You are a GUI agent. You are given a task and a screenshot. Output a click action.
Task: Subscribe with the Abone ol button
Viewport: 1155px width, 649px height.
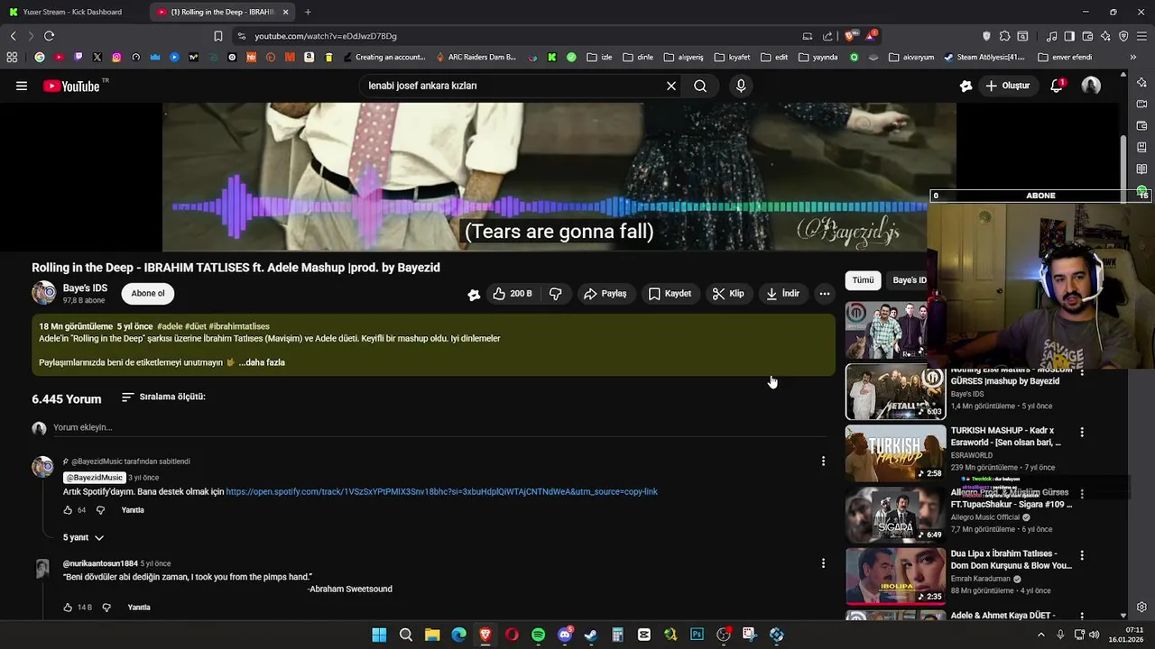(x=148, y=293)
